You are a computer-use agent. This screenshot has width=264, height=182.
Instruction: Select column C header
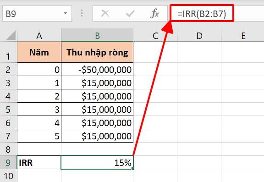155,35
